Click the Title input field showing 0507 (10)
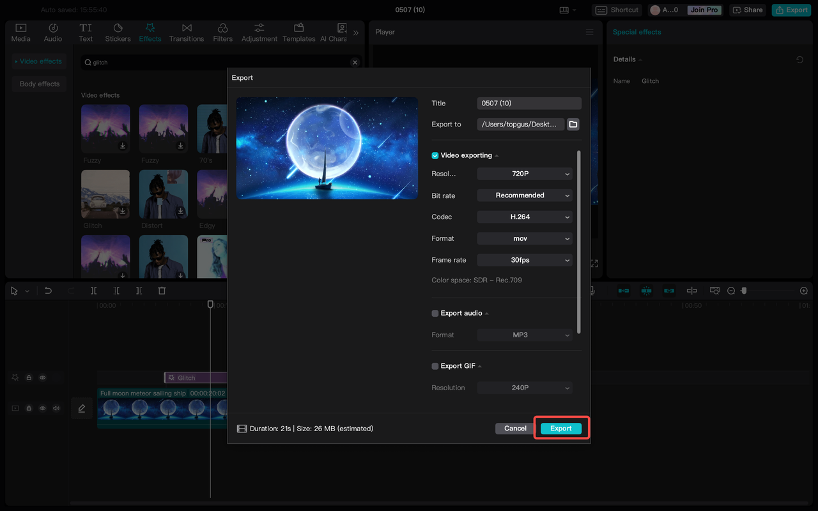The width and height of the screenshot is (818, 511). pyautogui.click(x=529, y=103)
